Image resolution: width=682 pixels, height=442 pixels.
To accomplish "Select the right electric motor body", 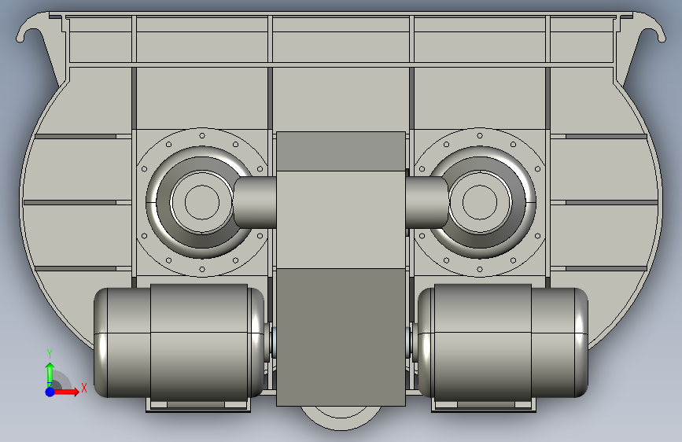I will (503, 341).
